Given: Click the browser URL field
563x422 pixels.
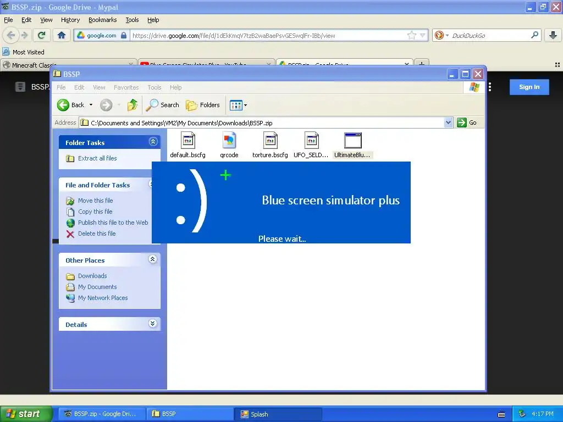Looking at the screenshot, I should pyautogui.click(x=268, y=36).
